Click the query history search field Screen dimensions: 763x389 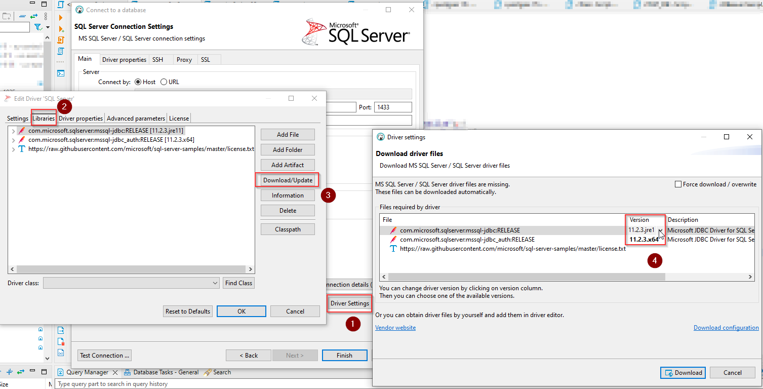coord(203,384)
